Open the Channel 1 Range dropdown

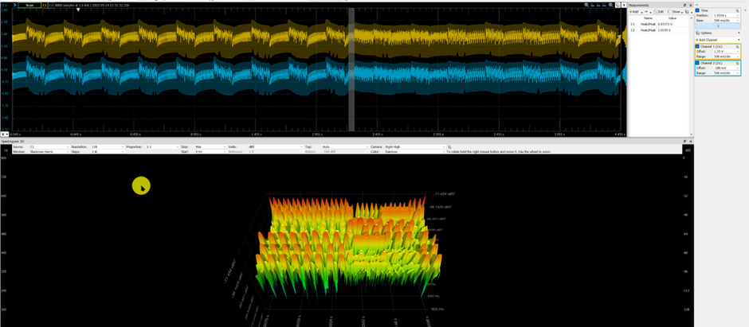[x=738, y=56]
